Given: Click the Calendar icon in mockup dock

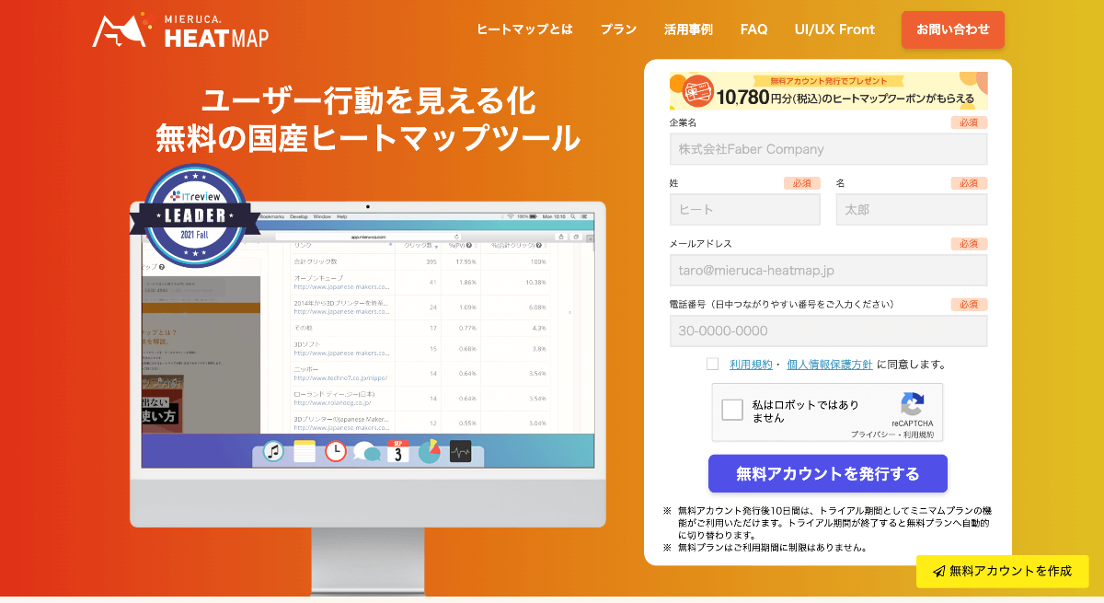Looking at the screenshot, I should click(398, 451).
